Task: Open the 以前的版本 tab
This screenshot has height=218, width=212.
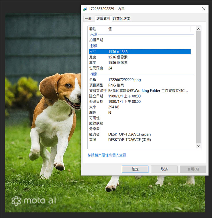Action: point(121,19)
